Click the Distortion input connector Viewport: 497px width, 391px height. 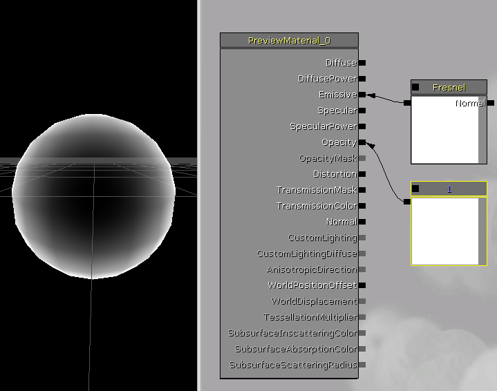click(x=362, y=174)
